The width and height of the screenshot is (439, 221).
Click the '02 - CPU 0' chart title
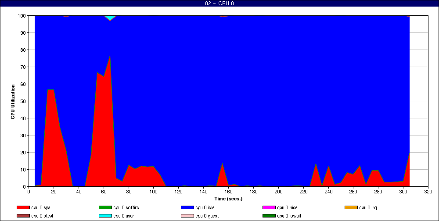[219, 4]
